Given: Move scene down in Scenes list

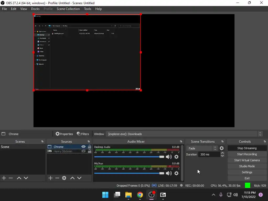Looking at the screenshot, I should pyautogui.click(x=26, y=178).
